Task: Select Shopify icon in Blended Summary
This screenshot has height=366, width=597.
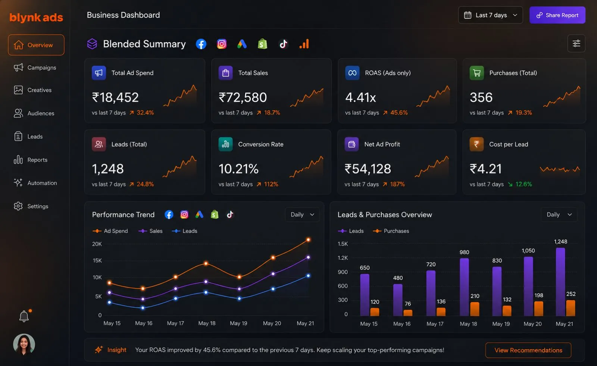Action: coord(263,44)
